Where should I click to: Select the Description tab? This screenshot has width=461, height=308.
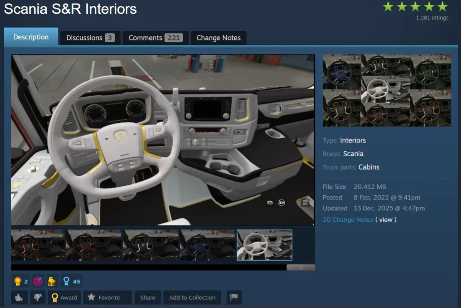[x=31, y=37]
